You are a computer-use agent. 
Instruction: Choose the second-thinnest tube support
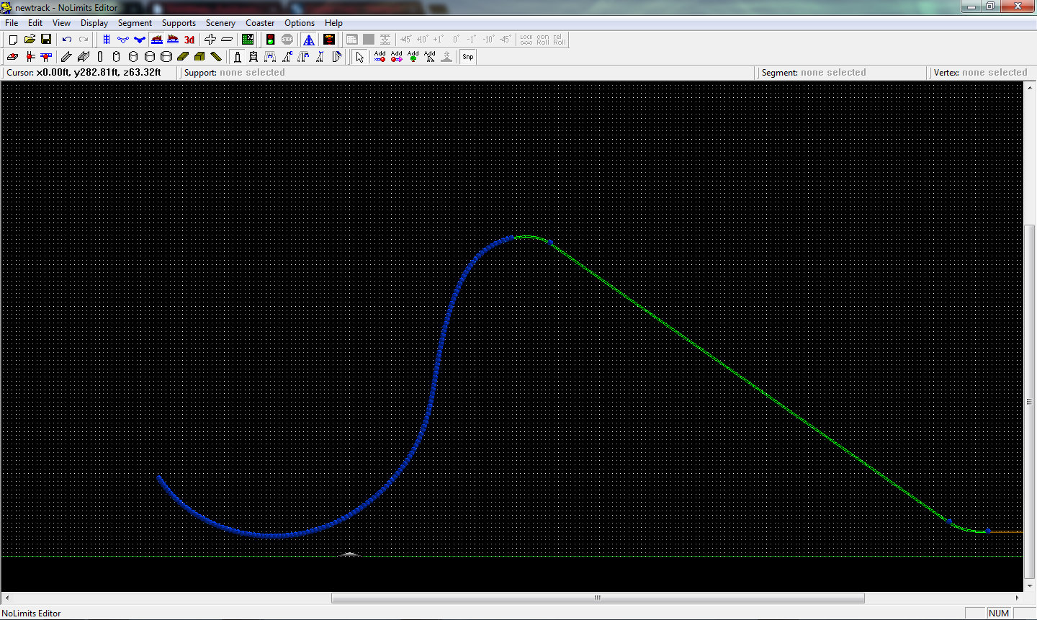pos(117,57)
